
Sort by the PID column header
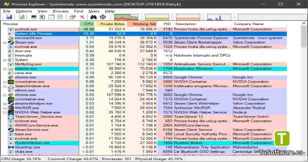(x=165, y=24)
